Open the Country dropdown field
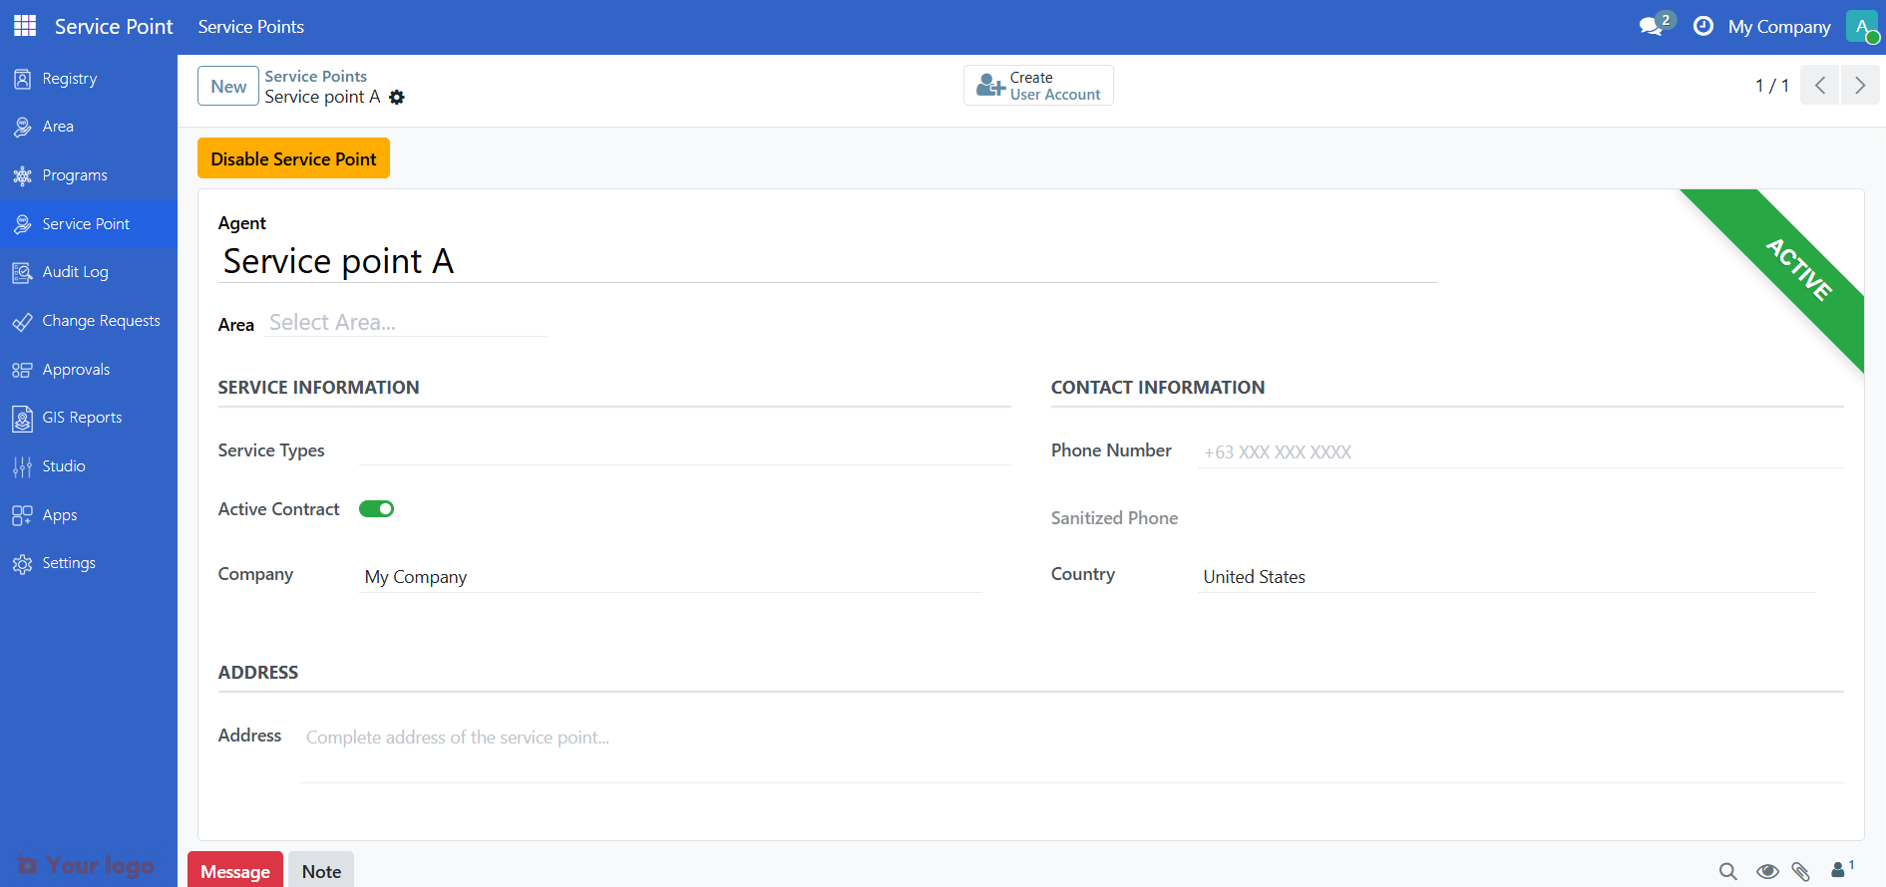 (x=1504, y=577)
